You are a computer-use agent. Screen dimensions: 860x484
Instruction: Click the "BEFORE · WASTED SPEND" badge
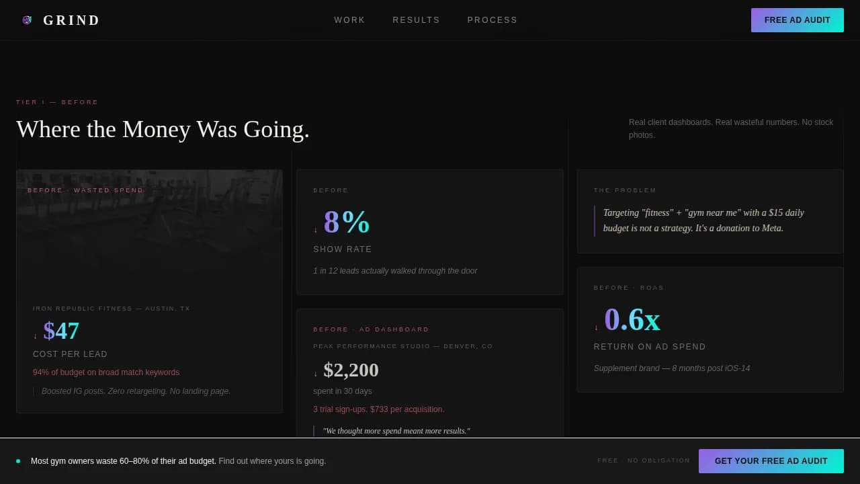[85, 190]
